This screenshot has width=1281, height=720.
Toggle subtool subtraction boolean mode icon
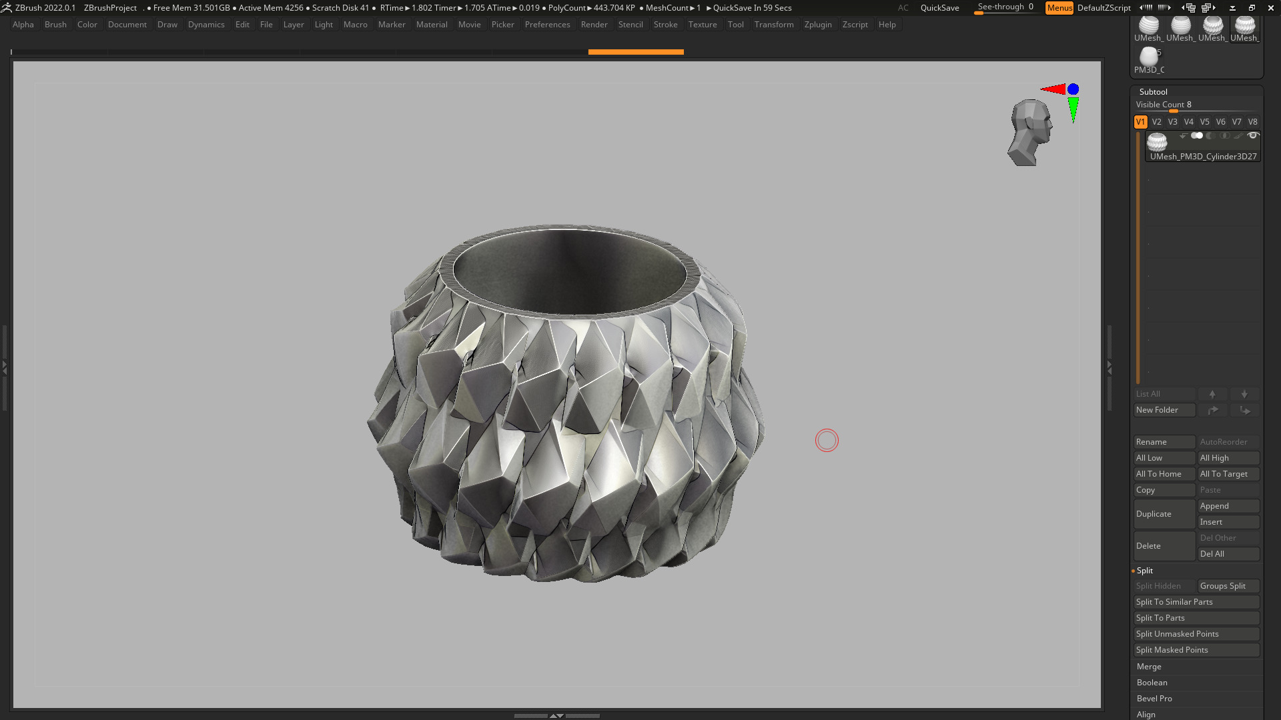(x=1211, y=136)
